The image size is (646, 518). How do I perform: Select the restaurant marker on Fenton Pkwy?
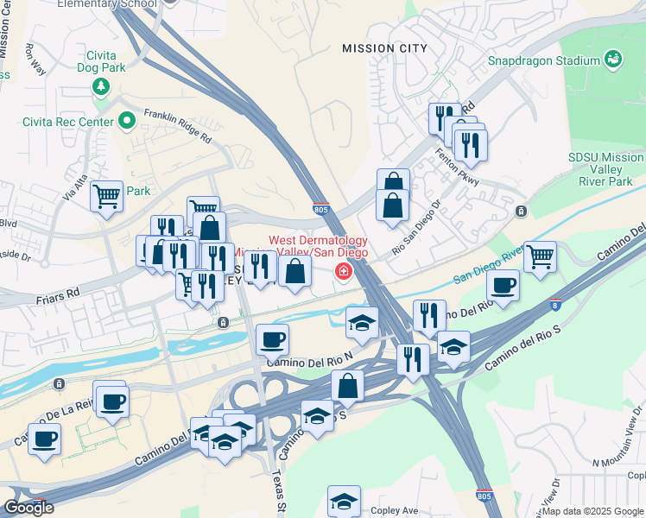click(471, 146)
